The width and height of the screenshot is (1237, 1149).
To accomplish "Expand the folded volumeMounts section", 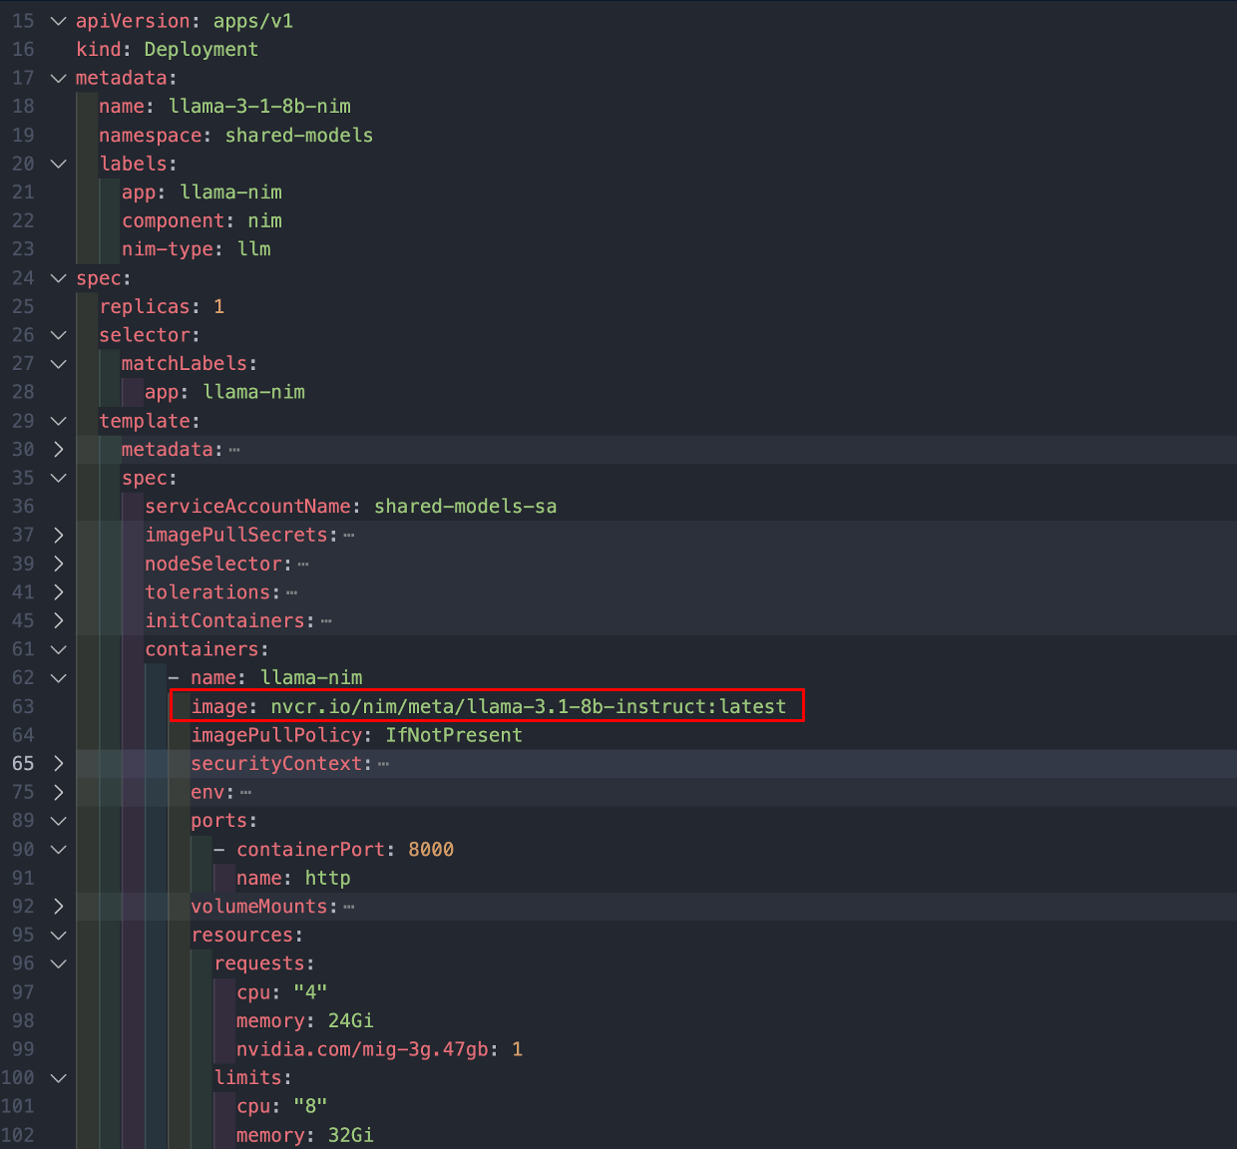I will point(59,907).
